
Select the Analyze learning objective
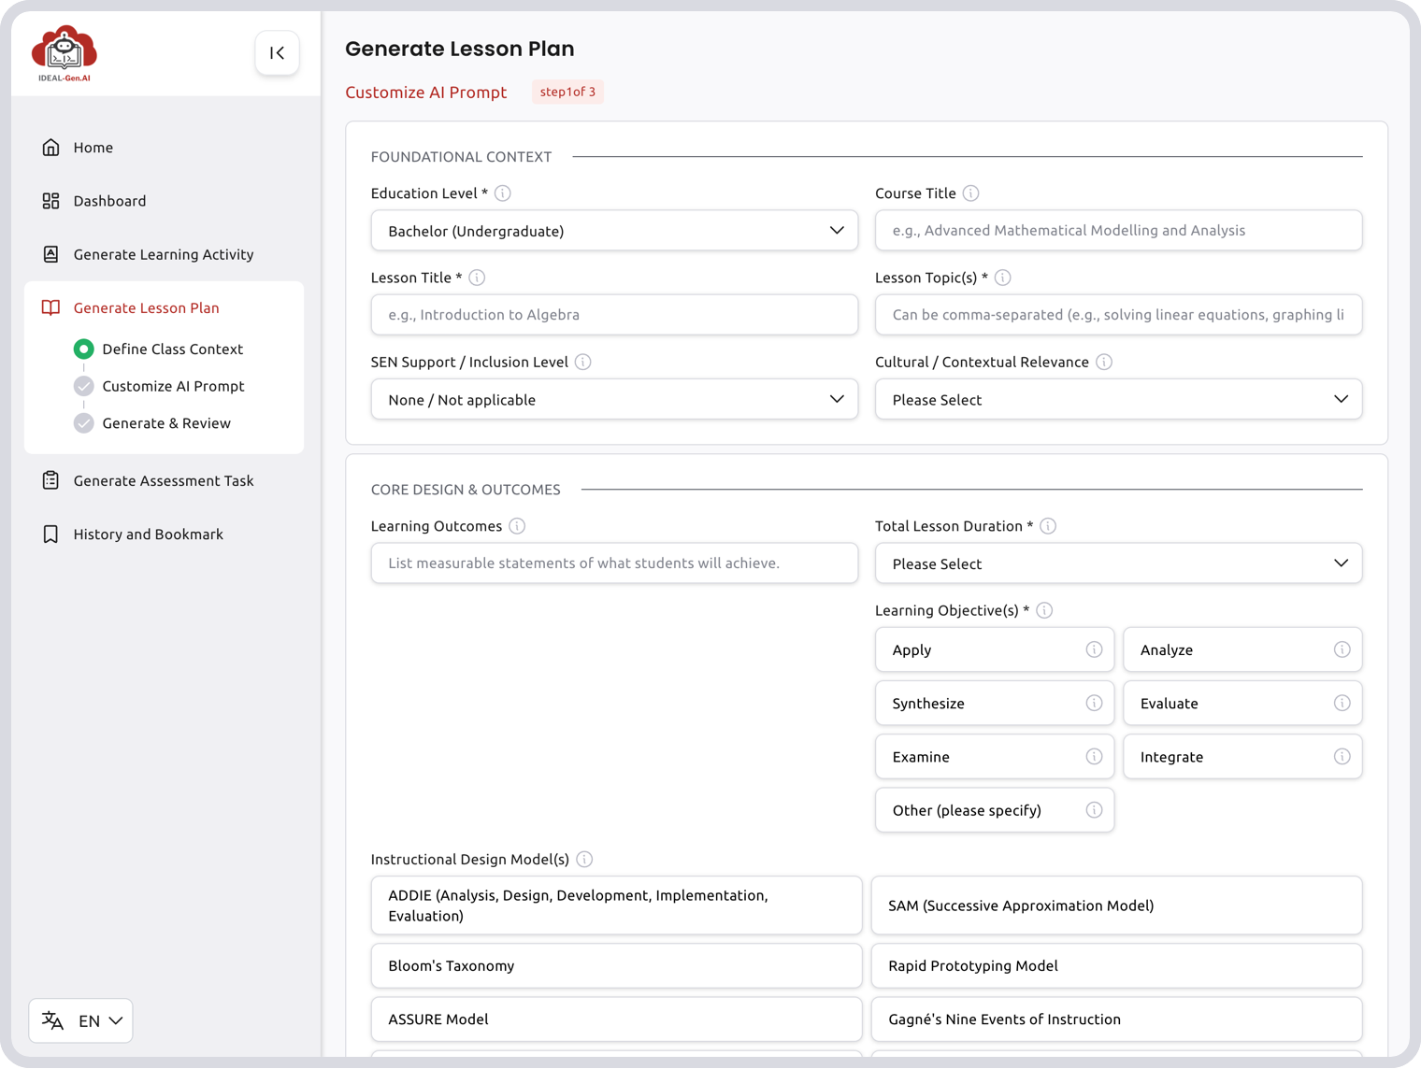tap(1242, 649)
